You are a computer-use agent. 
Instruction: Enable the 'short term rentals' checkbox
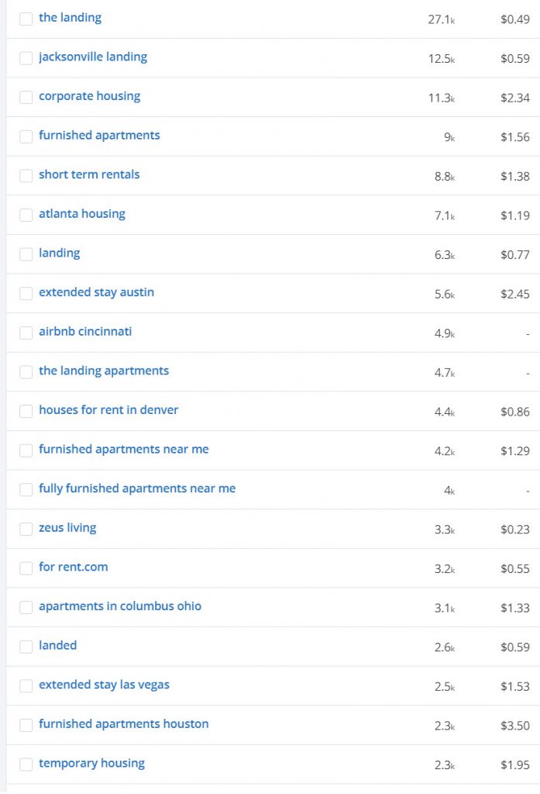(26, 175)
